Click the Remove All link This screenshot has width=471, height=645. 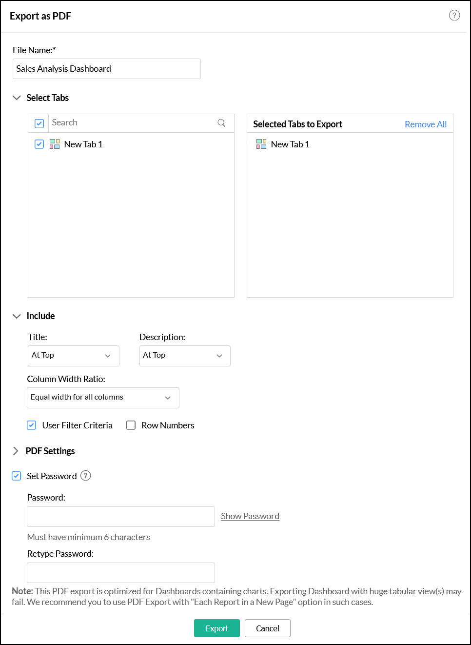(425, 124)
